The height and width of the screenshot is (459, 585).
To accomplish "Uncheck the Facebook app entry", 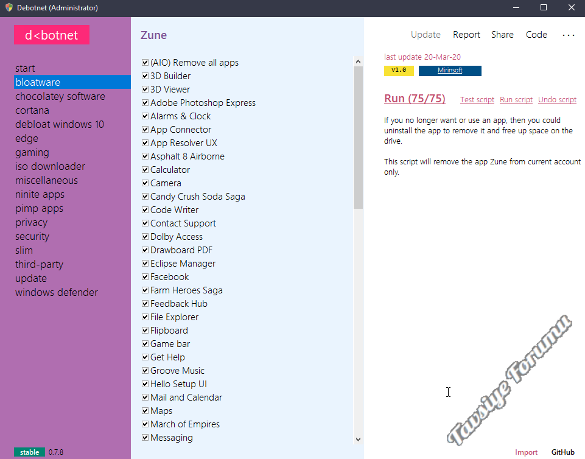I will coord(145,277).
